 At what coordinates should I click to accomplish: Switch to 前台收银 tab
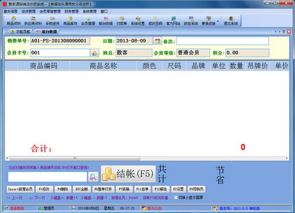click(x=47, y=31)
